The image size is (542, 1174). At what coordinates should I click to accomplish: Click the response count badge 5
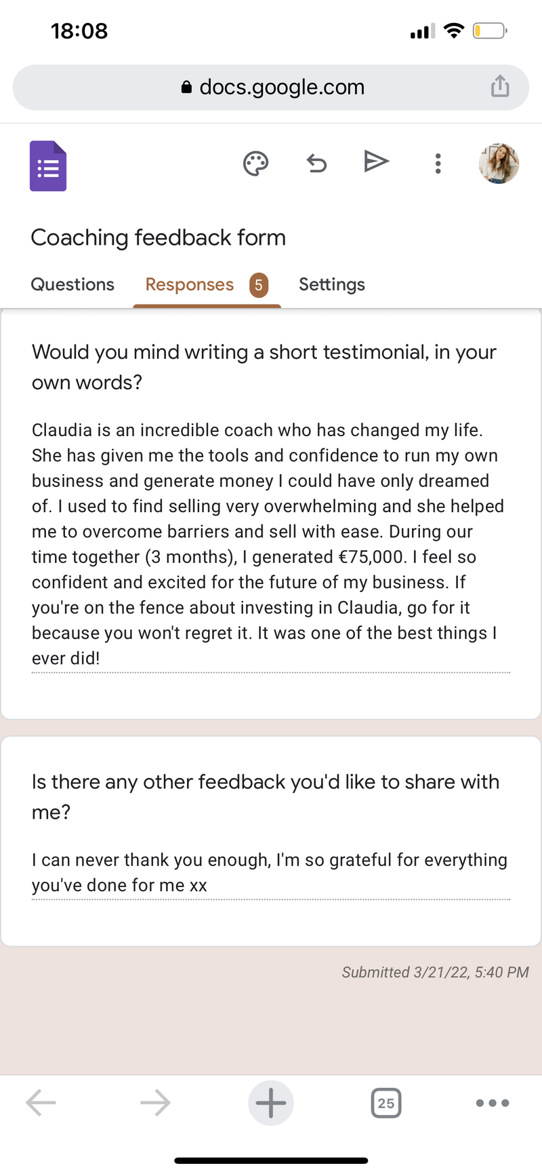click(259, 286)
